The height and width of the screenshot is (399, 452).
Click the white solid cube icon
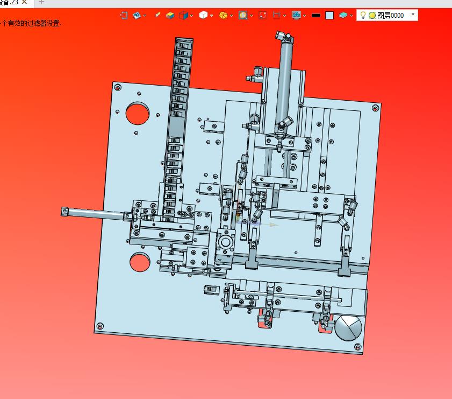pyautogui.click(x=203, y=15)
